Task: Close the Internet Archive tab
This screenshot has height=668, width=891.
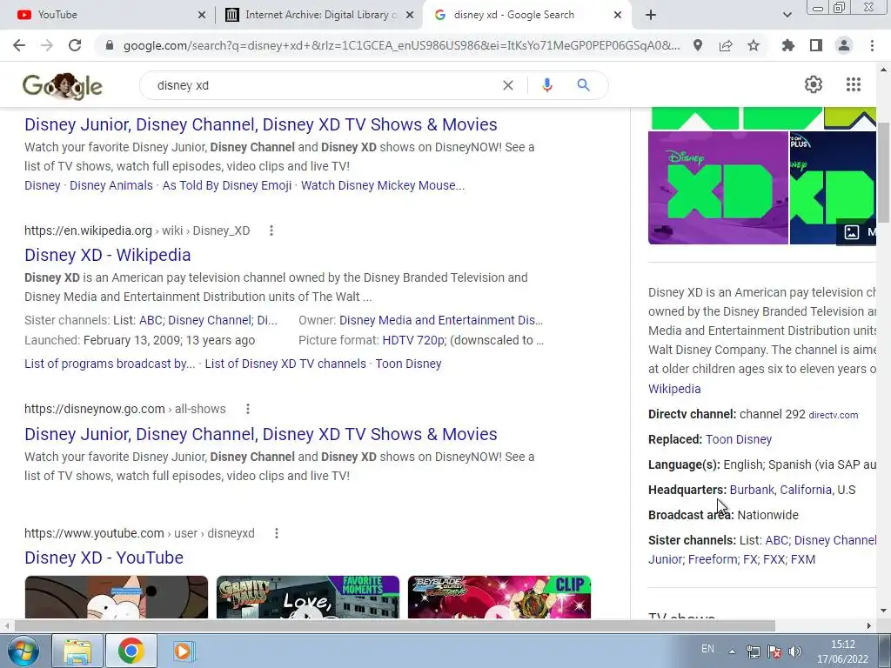Action: (410, 16)
